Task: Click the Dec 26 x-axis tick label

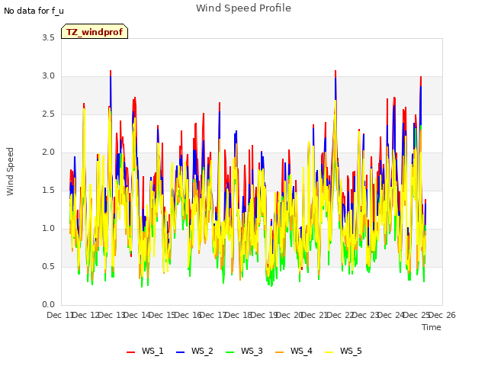Action: [442, 315]
